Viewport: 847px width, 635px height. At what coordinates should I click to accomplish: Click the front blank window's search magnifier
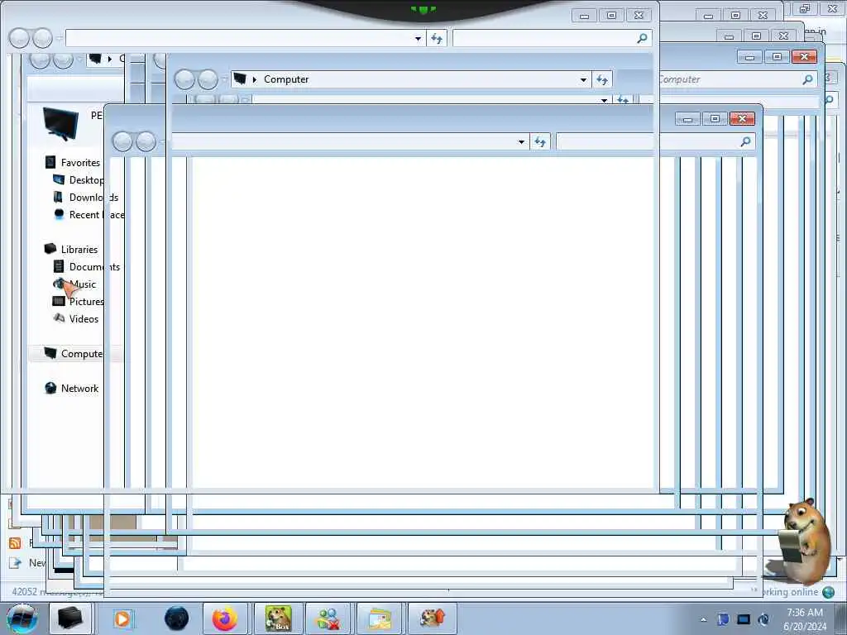pyautogui.click(x=745, y=142)
